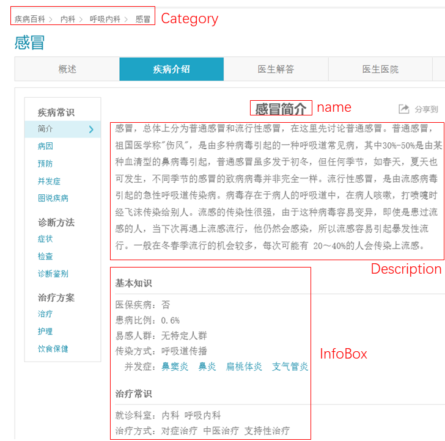Screen dimensions: 445x441
Task: Click 疾病百科 in the breadcrumb
Action: click(30, 20)
